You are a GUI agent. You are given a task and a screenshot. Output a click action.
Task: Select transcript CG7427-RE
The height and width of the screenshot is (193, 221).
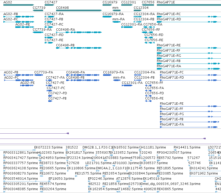tap(54, 40)
